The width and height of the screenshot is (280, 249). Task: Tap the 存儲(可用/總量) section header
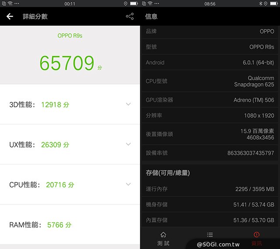[168, 173]
